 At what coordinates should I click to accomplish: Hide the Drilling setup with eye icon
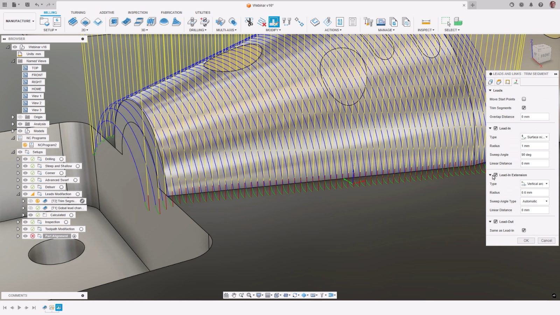[x=25, y=159]
